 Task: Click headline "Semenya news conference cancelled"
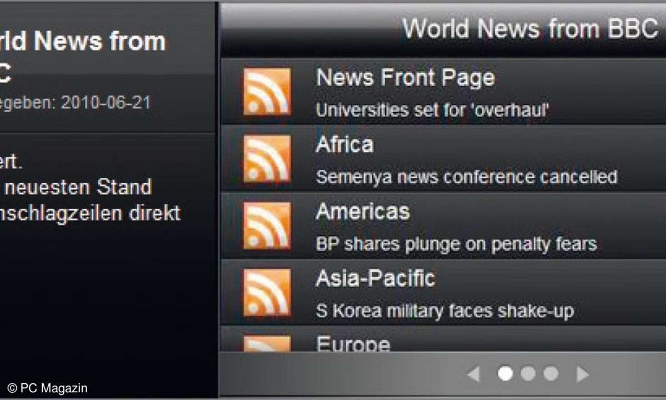click(467, 177)
